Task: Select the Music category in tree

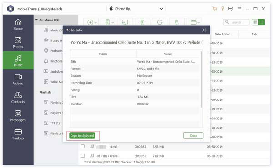Action: coord(53,30)
